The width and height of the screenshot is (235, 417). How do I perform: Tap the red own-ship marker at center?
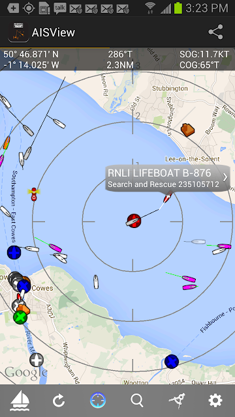(x=134, y=221)
